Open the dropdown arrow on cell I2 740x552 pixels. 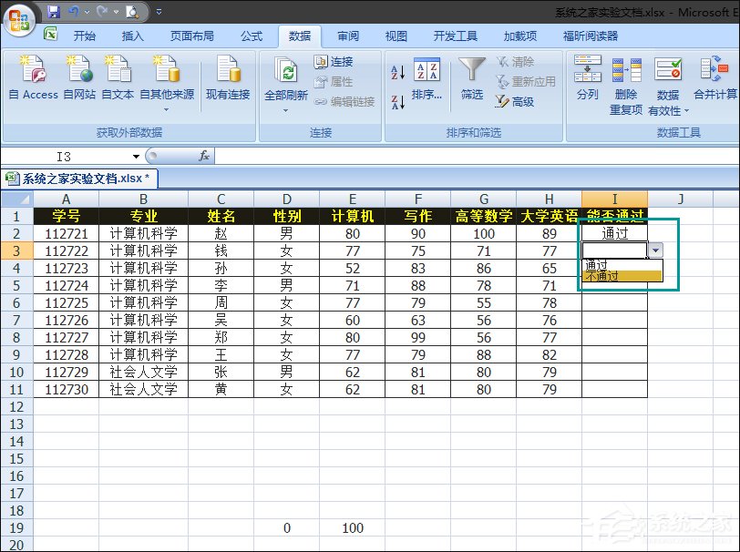click(656, 250)
